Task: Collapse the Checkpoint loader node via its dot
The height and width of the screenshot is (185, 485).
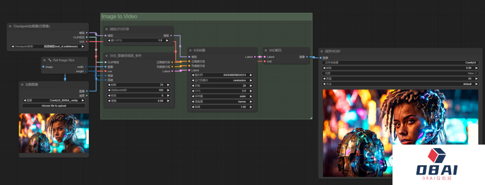Action: pyautogui.click(x=10, y=26)
